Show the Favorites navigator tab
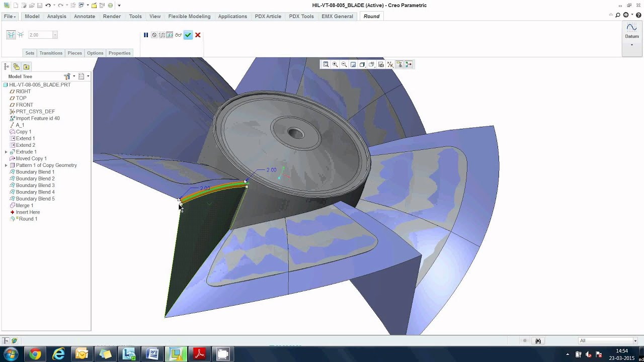Image resolution: width=644 pixels, height=362 pixels. pos(26,66)
